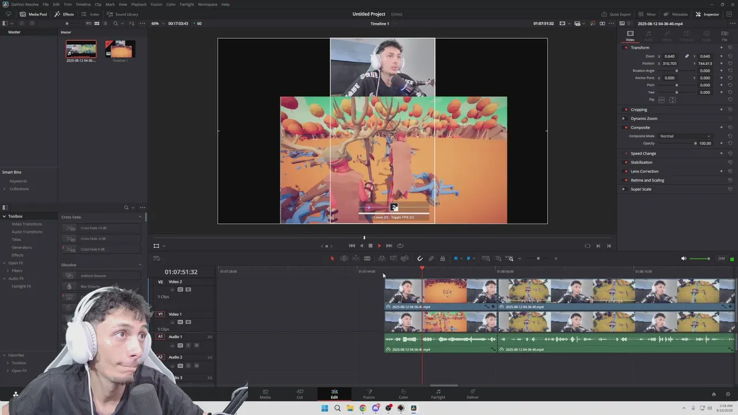Viewport: 738px width, 415px height.
Task: Mute Audio 1 track with M button
Action: tap(196, 345)
